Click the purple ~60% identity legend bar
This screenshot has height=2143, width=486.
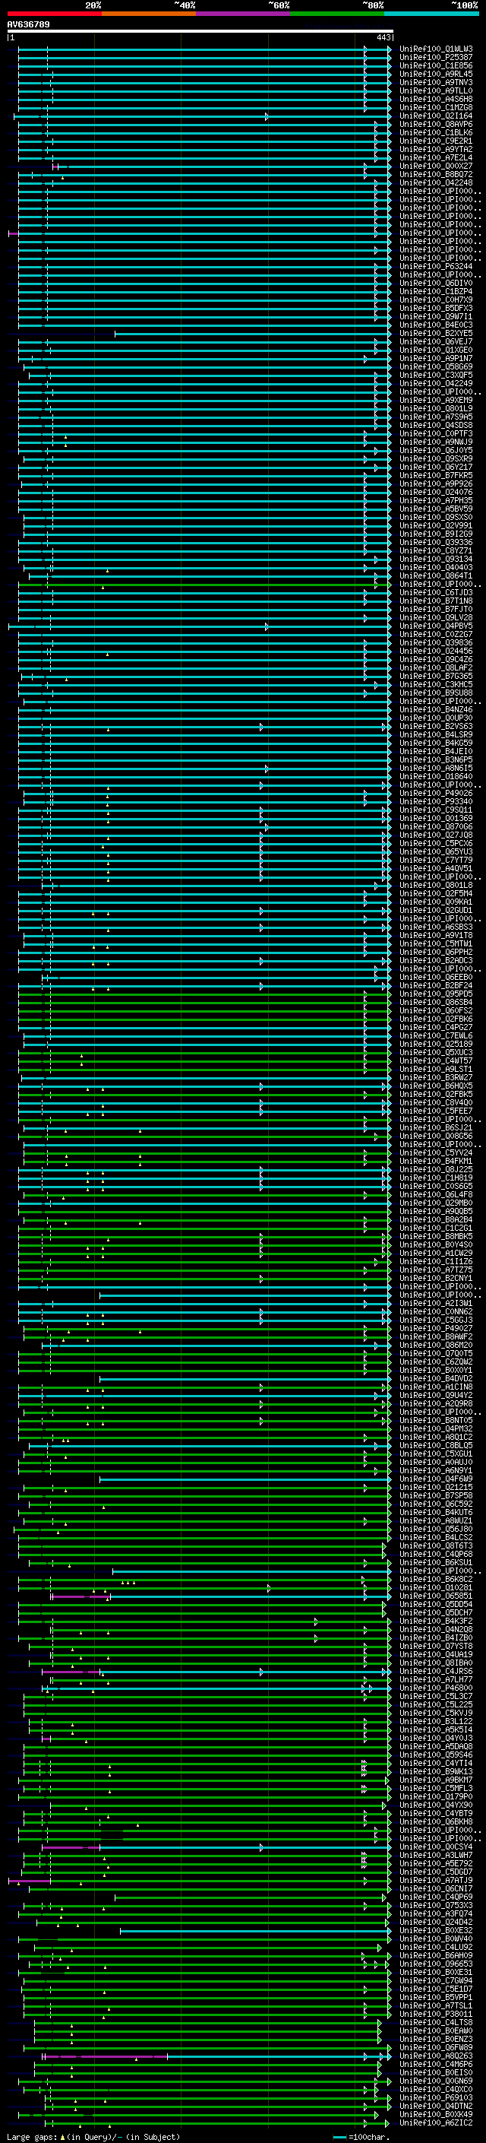pos(244,14)
